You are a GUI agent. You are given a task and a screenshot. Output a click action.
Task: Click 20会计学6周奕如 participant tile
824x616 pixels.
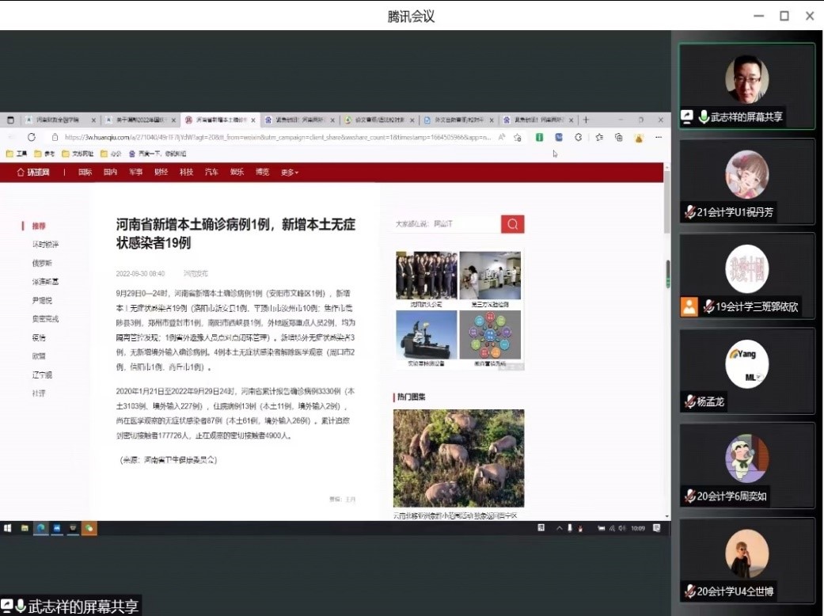tap(746, 466)
